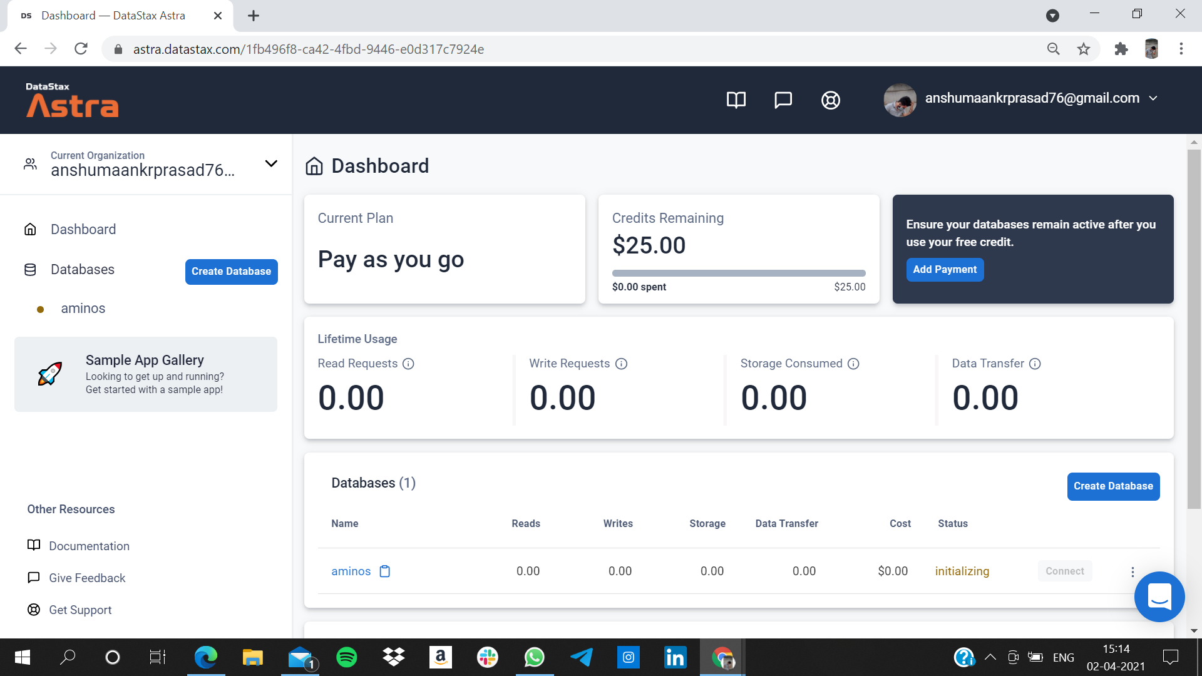Open the aminos database link in table

coord(351,571)
